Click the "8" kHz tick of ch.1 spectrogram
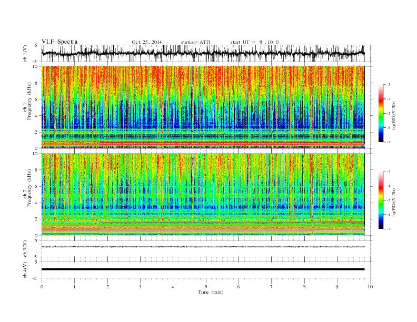The height and width of the screenshot is (322, 417). 37,83
